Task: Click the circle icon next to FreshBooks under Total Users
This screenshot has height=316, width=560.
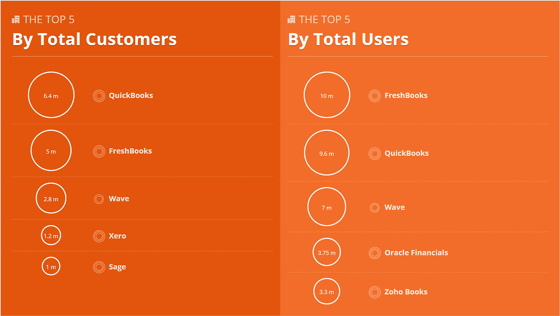Action: (x=374, y=96)
